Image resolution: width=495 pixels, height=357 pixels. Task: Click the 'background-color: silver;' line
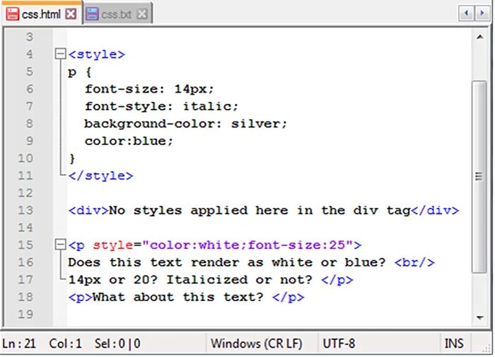(x=185, y=124)
